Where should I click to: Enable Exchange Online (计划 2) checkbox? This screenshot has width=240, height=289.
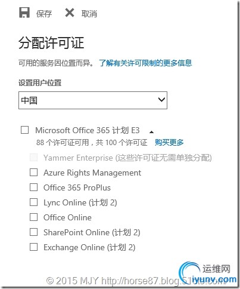pyautogui.click(x=33, y=247)
